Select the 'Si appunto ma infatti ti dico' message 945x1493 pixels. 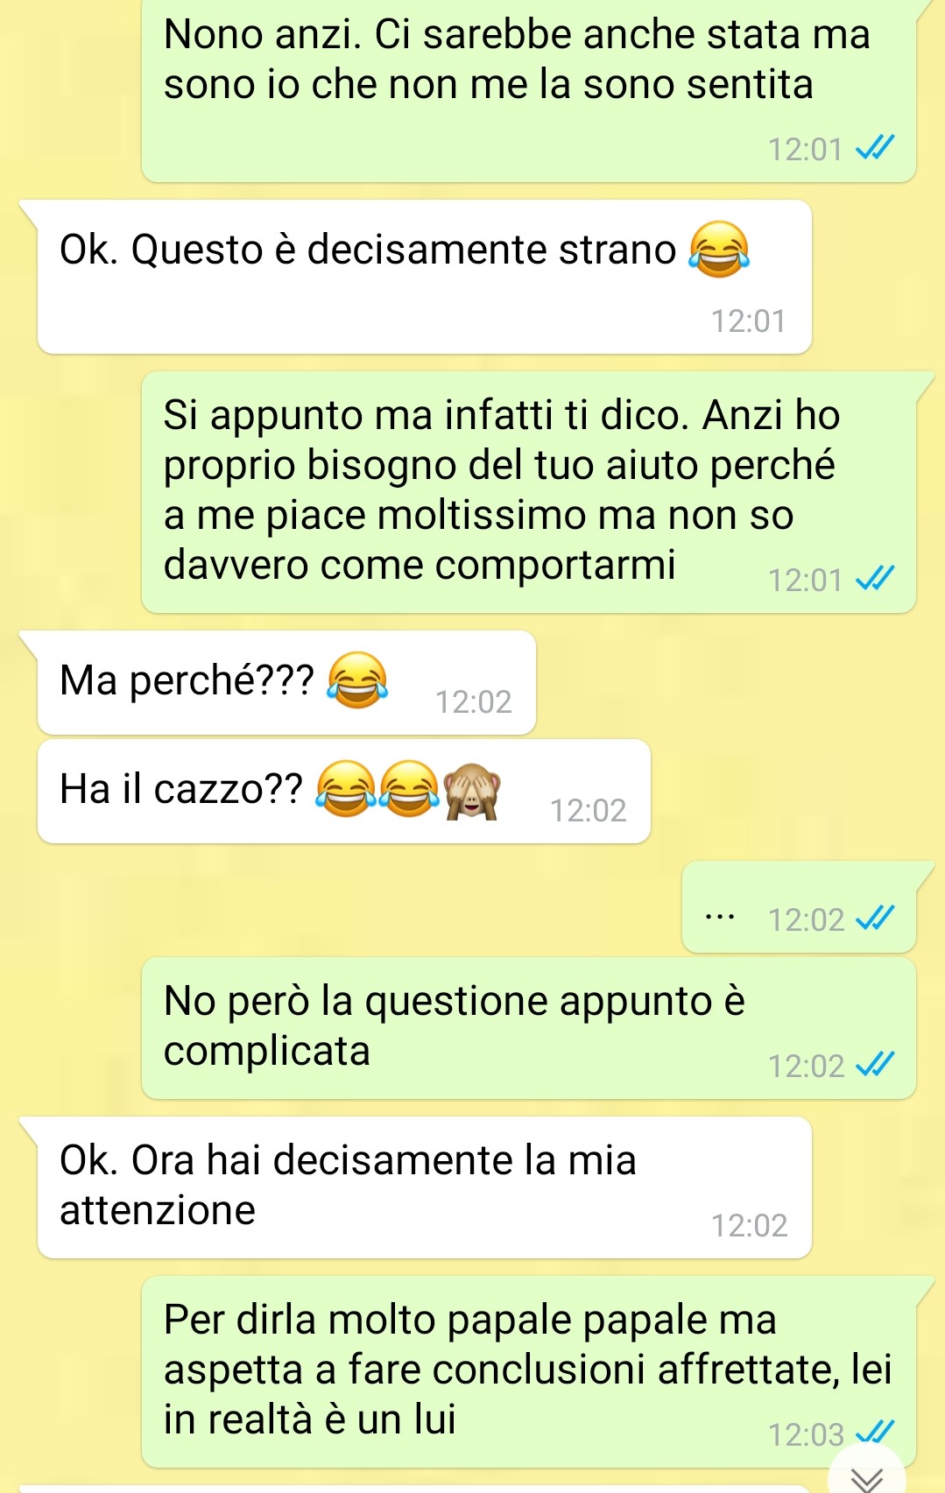(529, 492)
